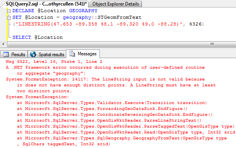Click the 'Msg 6522, Level 16' error line
Screen dimensions: 236x148
pyautogui.click(x=54, y=62)
